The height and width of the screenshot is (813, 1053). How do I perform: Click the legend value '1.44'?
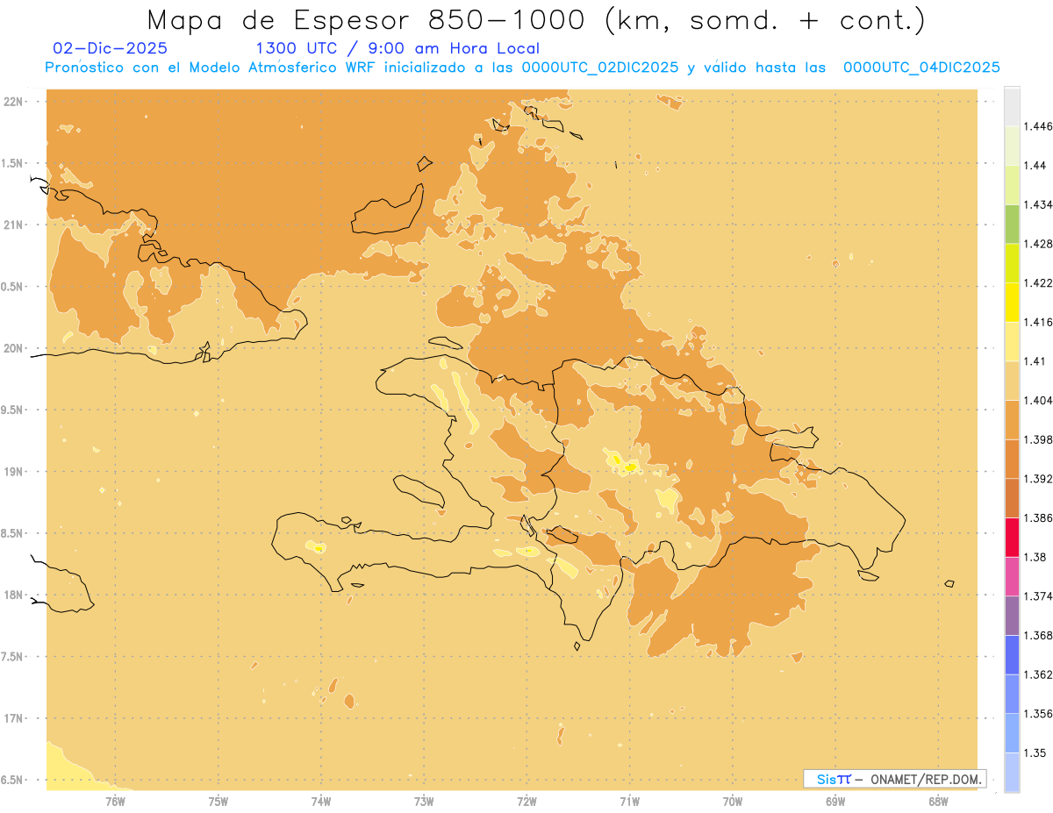1037,165
